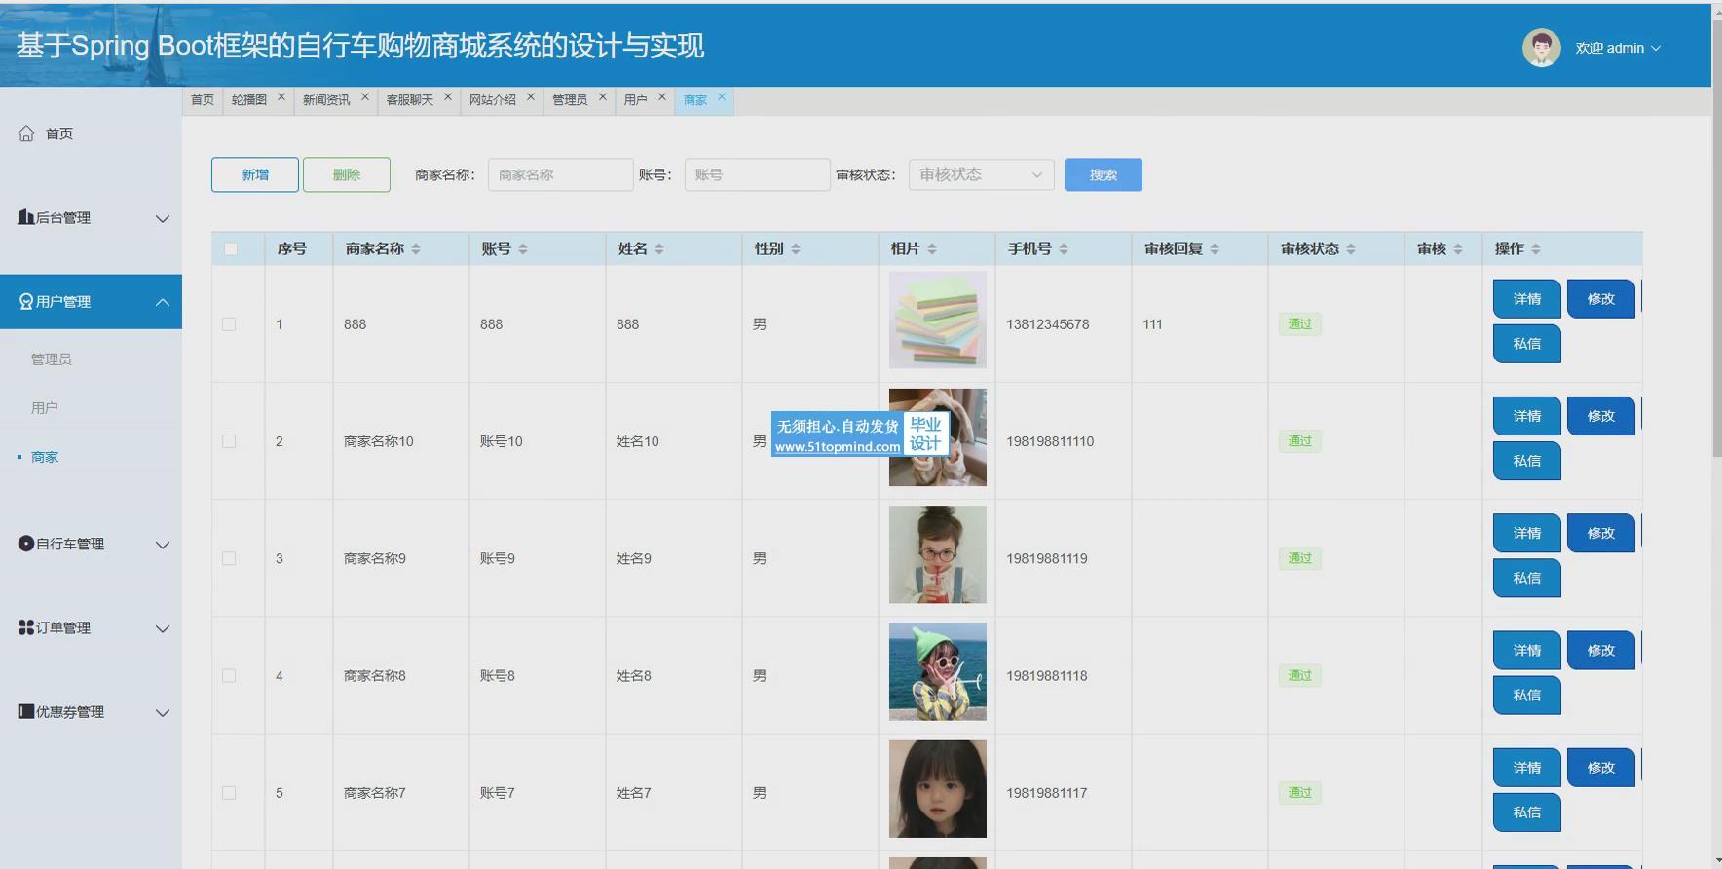The width and height of the screenshot is (1722, 869).
Task: Close the 新闻资讯 tab
Action: click(365, 97)
